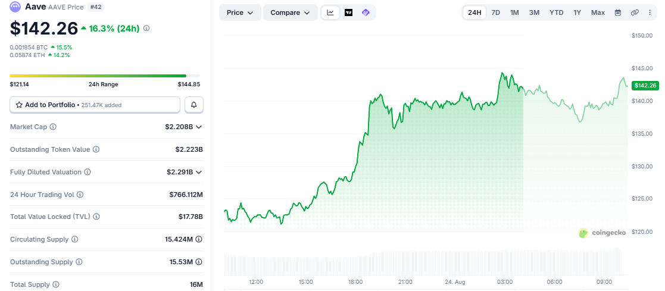Show Total Supply info icon
The image size is (665, 291).
(x=56, y=284)
